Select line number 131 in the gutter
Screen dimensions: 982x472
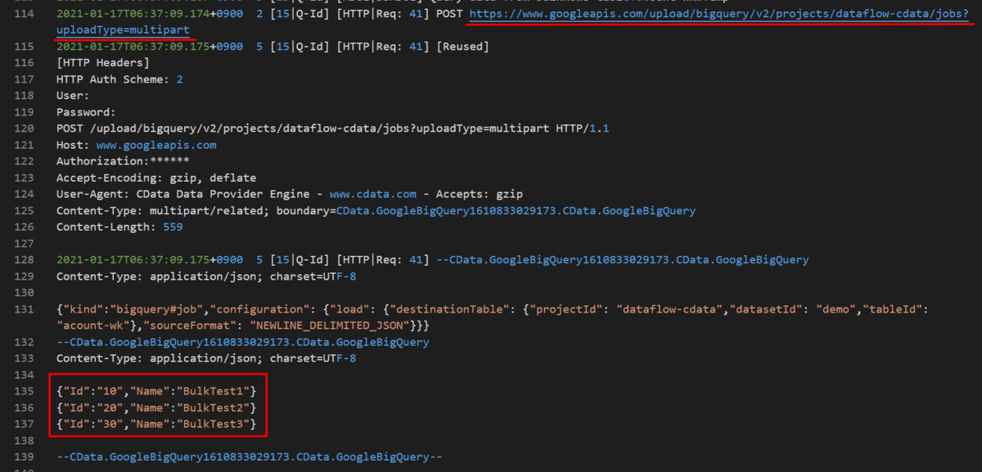(26, 308)
